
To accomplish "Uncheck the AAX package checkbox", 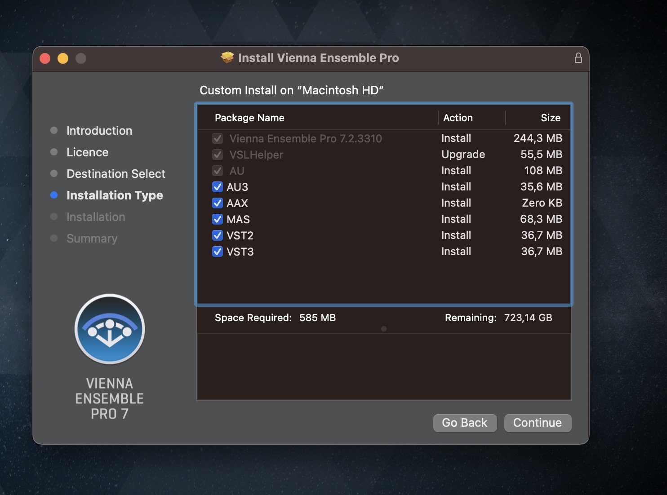I will pos(218,203).
